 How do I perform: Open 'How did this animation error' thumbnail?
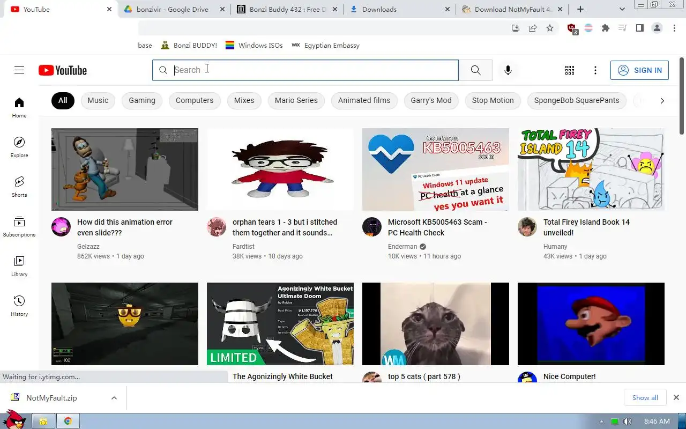pos(125,169)
